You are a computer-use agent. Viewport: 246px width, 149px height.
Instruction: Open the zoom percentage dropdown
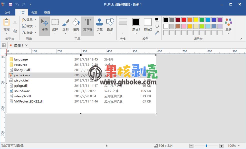[x=239, y=146]
